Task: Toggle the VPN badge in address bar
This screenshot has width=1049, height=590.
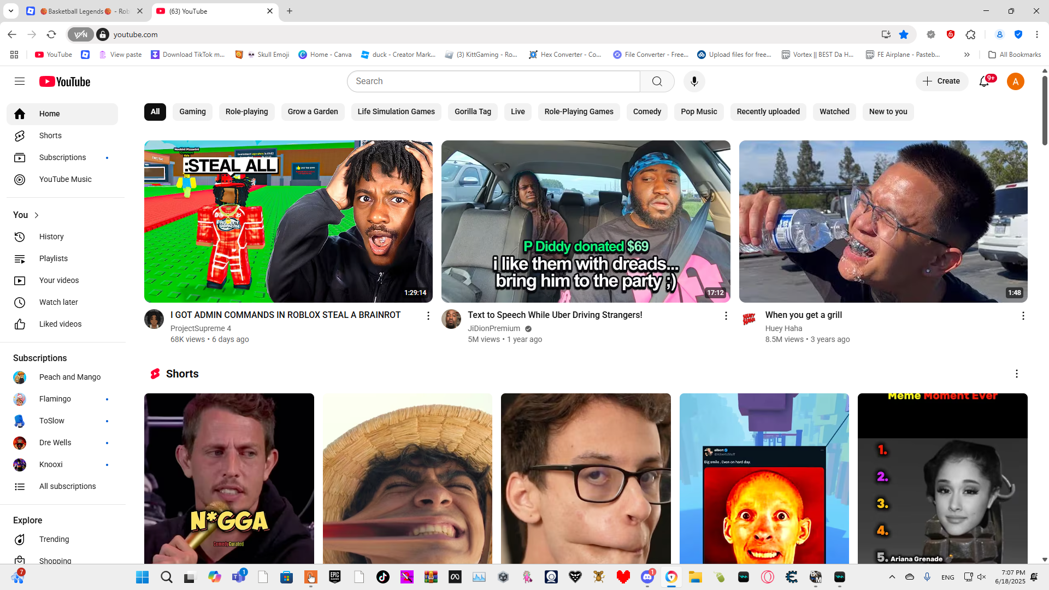Action: 80,34
